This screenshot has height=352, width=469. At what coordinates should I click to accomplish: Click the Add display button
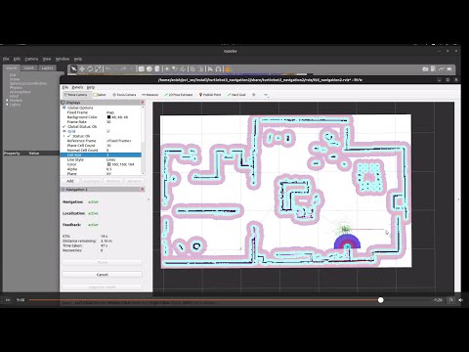click(70, 181)
